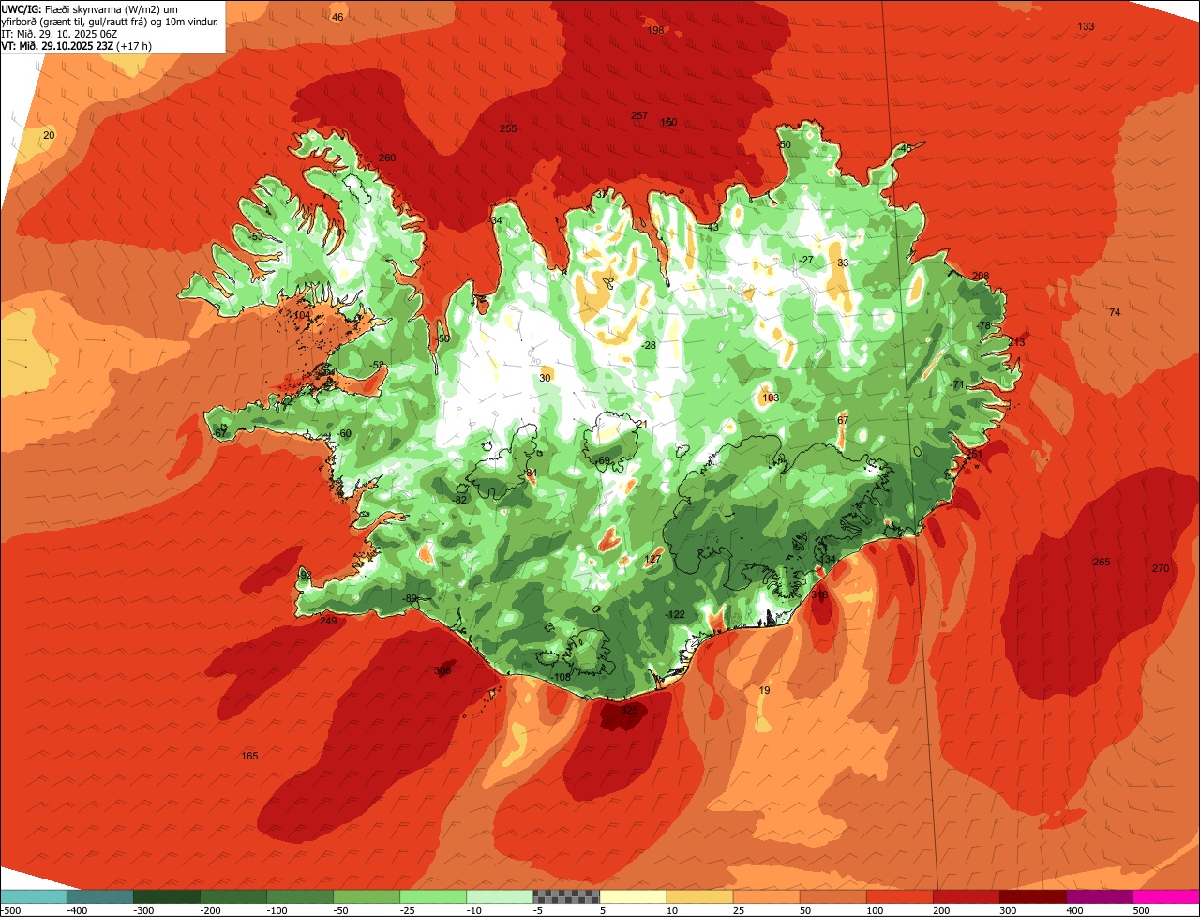
Task: Click the '-500' legend label
Action: (x=11, y=910)
